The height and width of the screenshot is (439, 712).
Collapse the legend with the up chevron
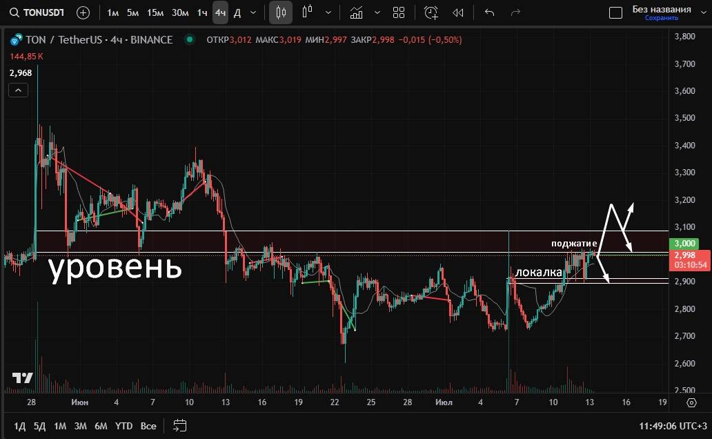[x=18, y=90]
